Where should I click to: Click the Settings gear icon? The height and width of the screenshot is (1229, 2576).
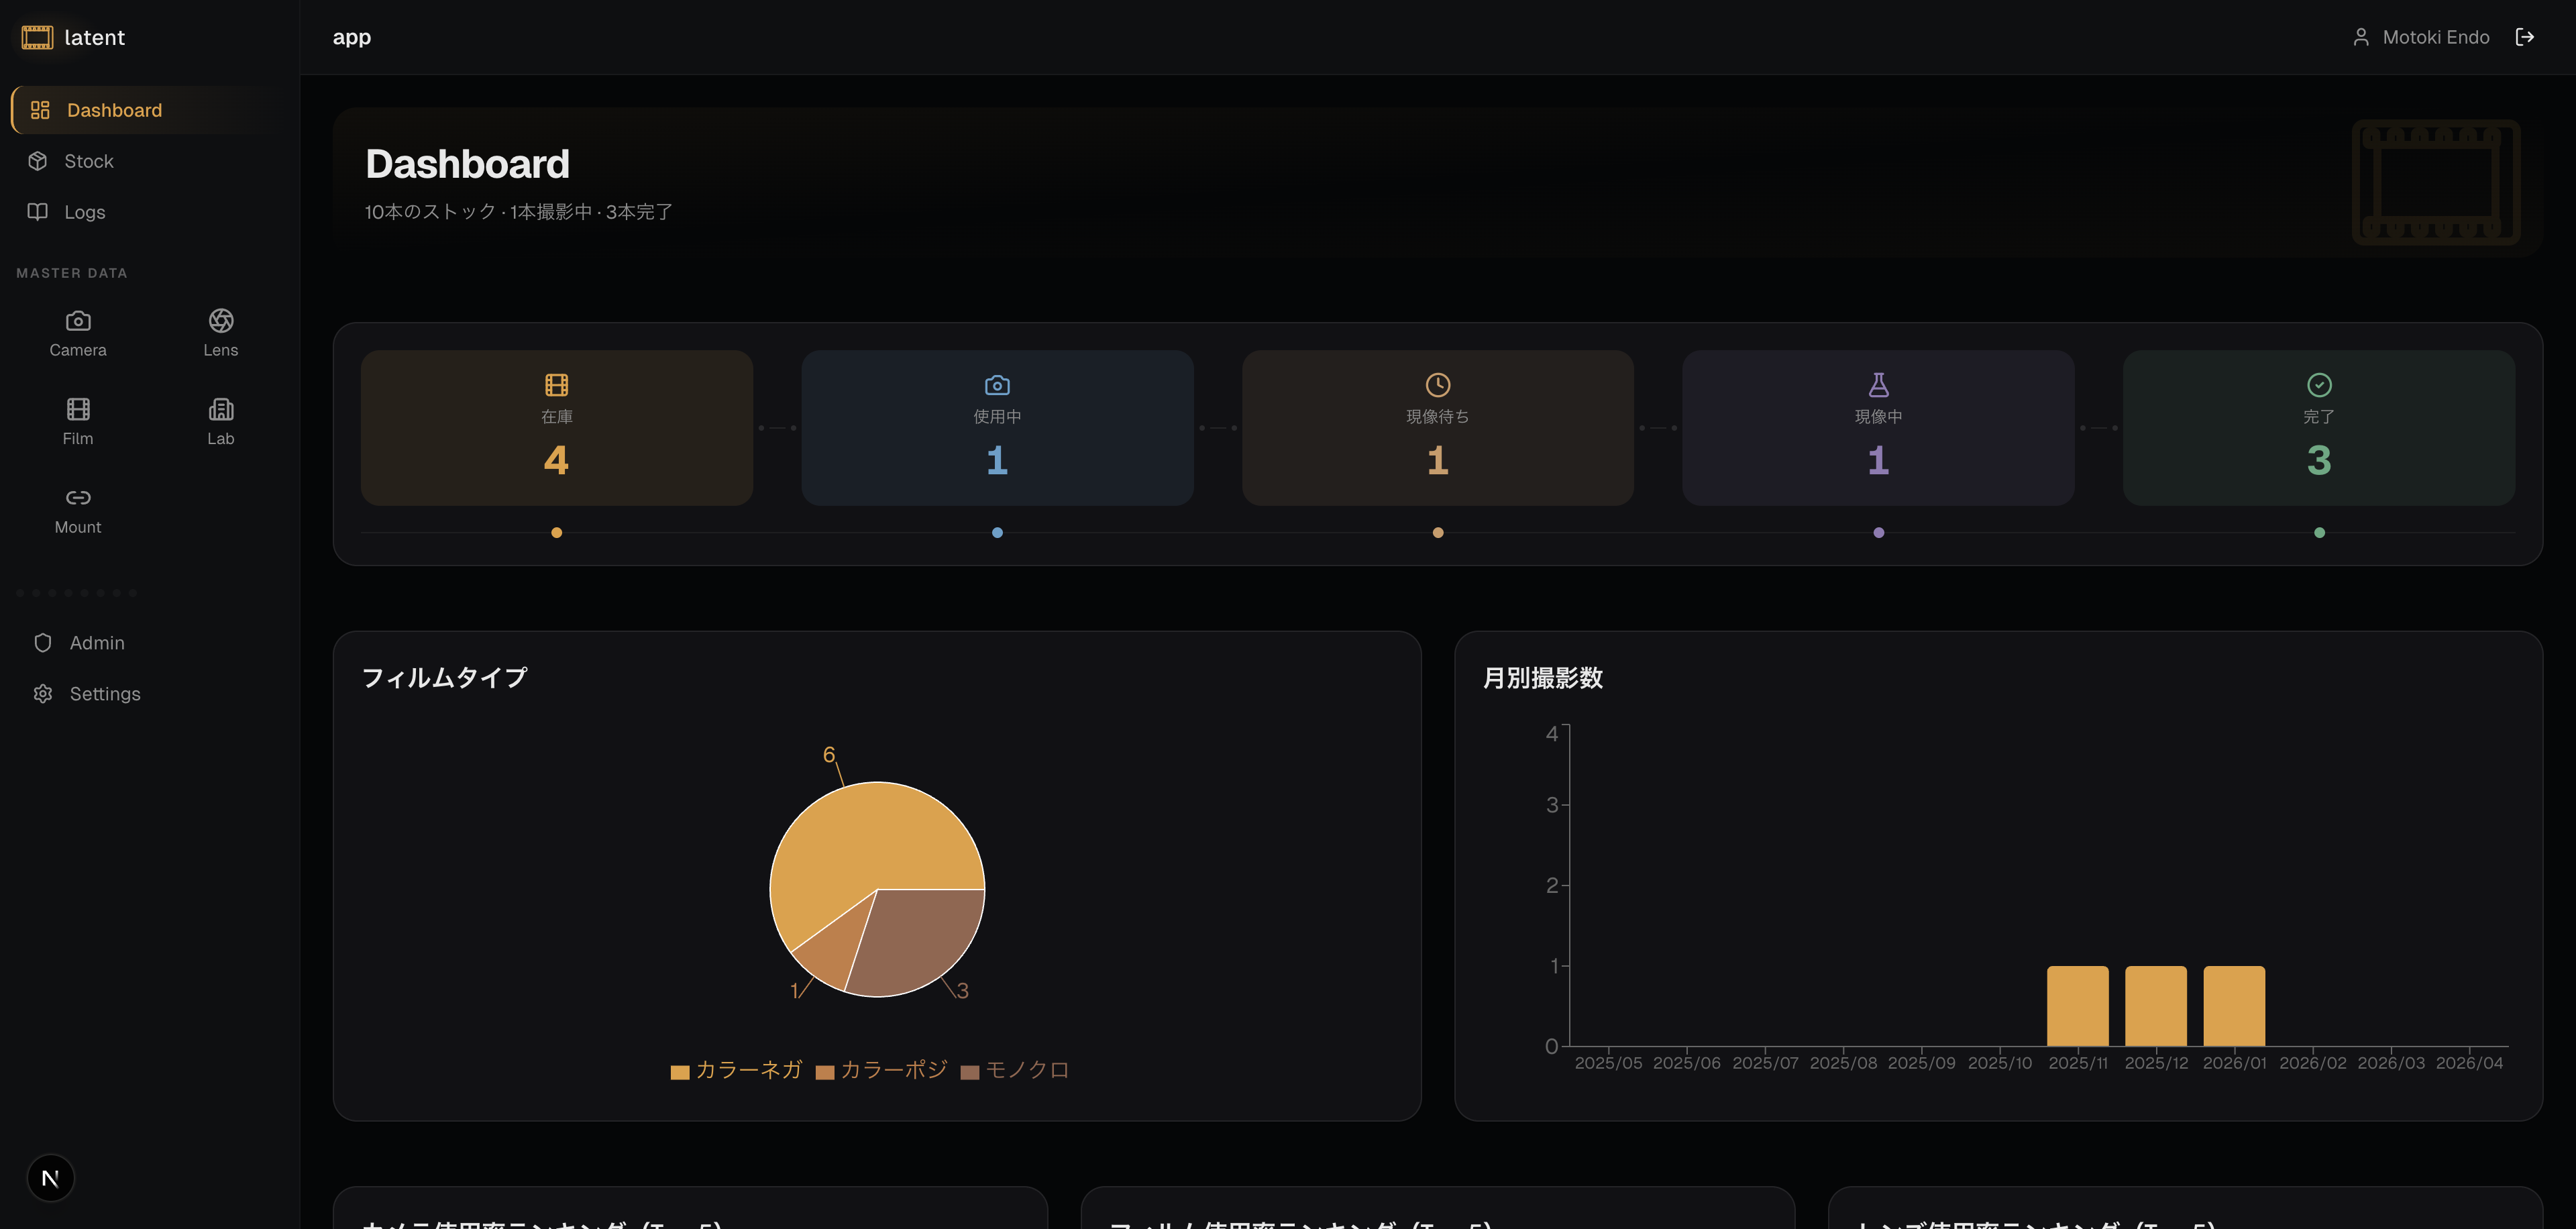coord(43,694)
